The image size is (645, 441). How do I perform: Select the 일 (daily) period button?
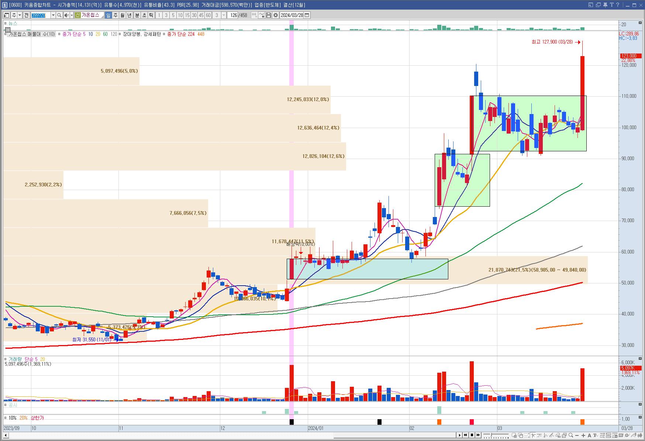point(108,15)
